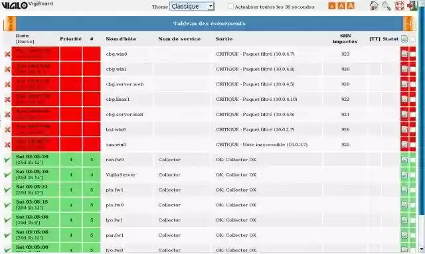
Task: Open edit icon for cbg.server.web event
Action: 404,84
